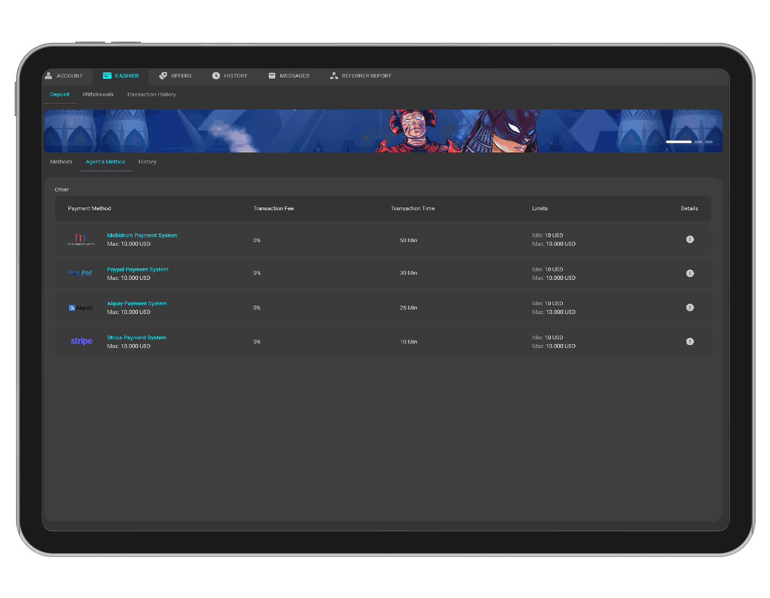This screenshot has width=770, height=598.
Task: Open details info icon for Mobidram row
Action: coord(690,240)
